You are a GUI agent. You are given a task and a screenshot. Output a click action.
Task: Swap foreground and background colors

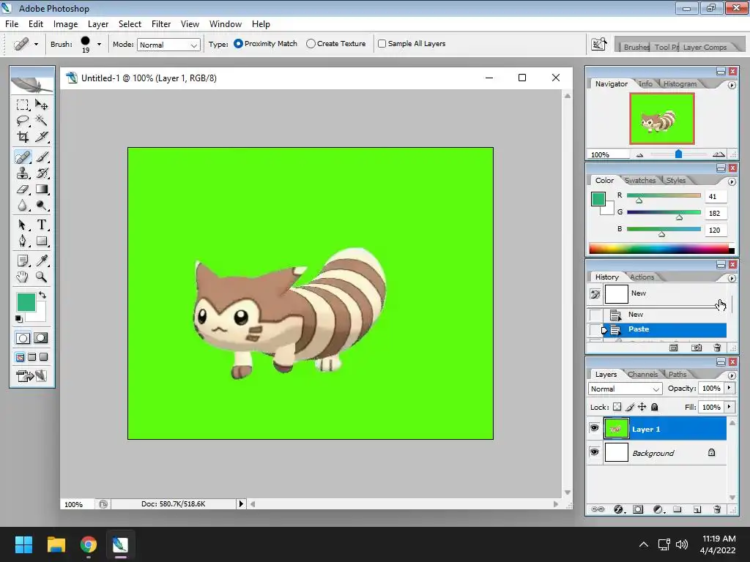[x=42, y=295]
